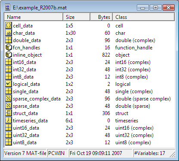Screen dimensions: 179x161
Task: Select the char_data variable name
Action: coord(24,33)
